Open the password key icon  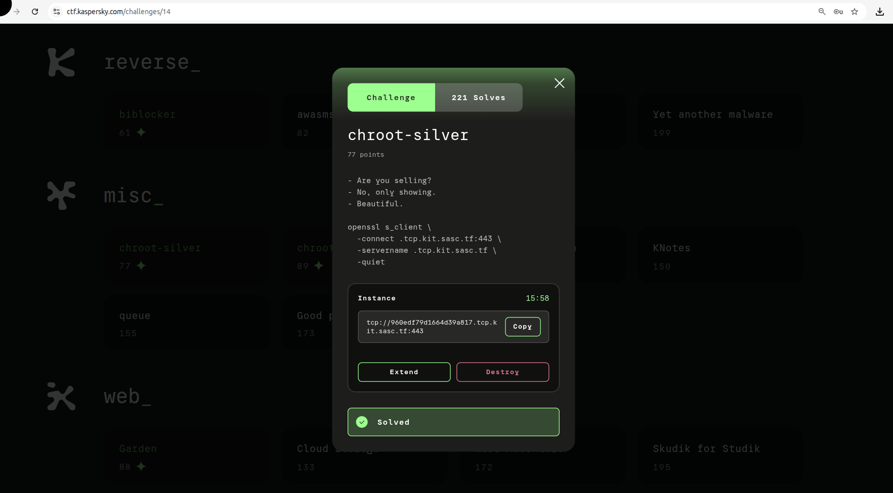[838, 12]
